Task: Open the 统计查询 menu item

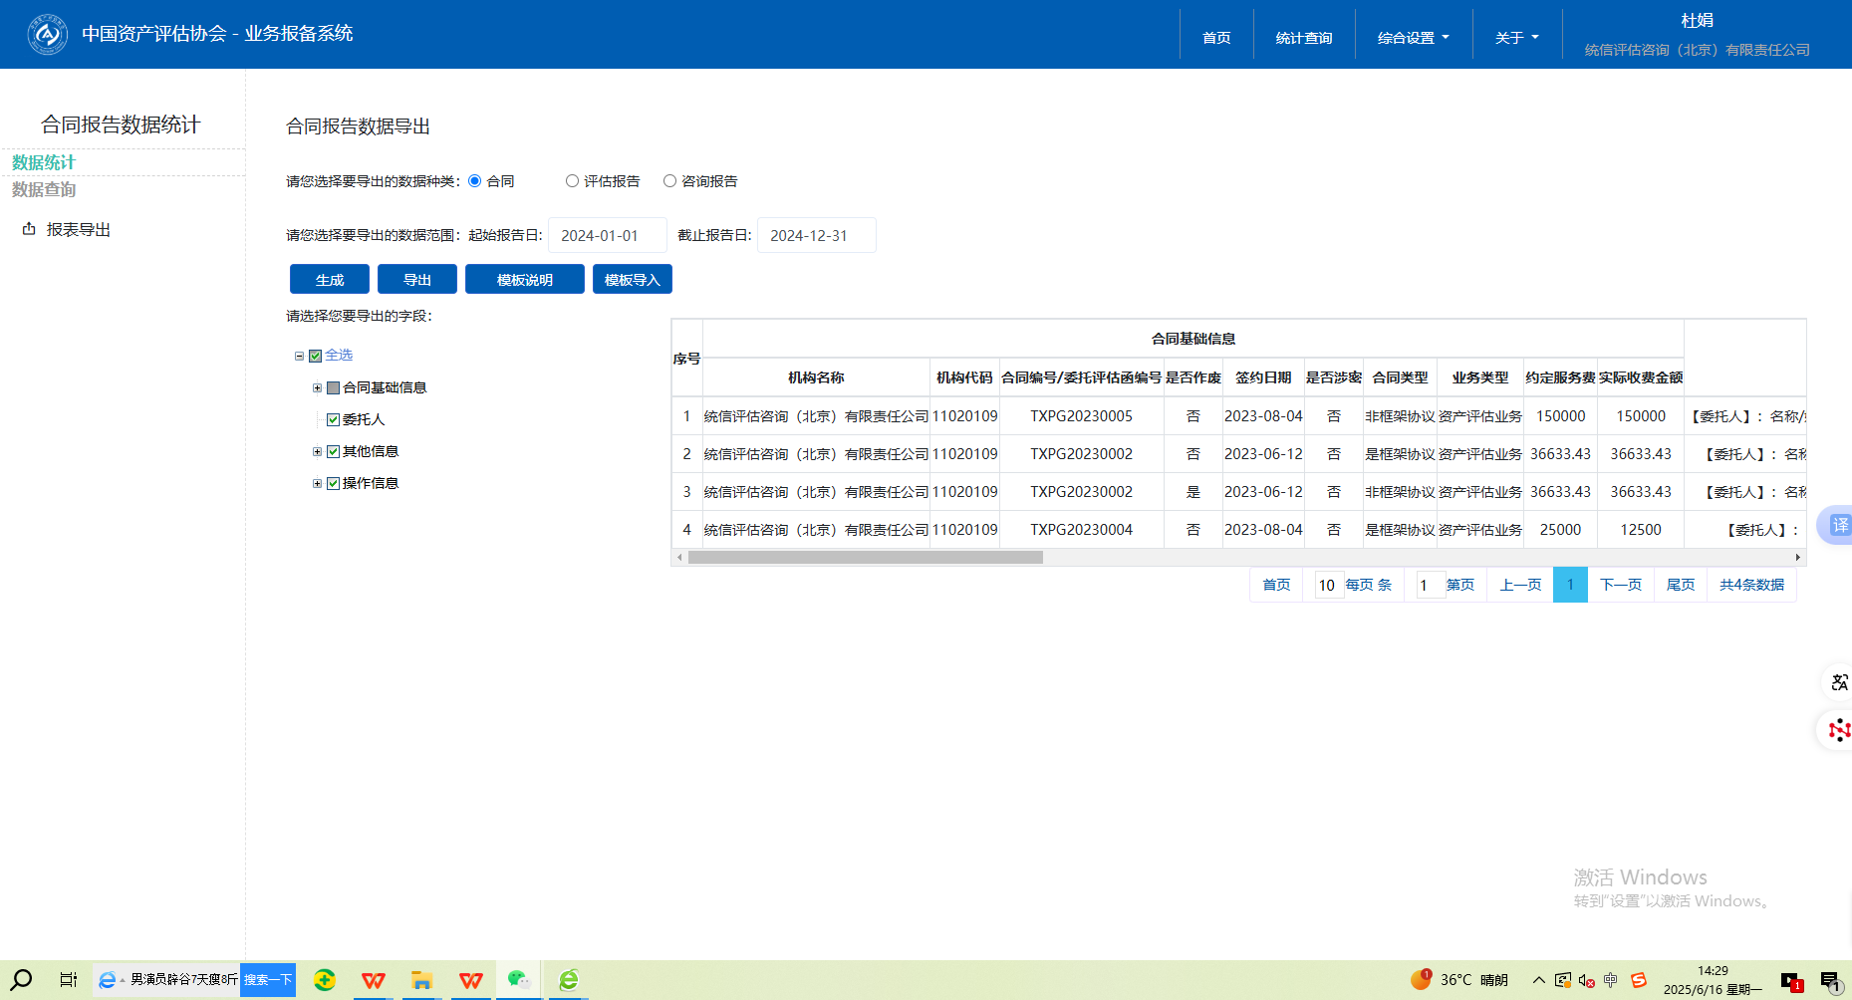Action: click(1303, 38)
